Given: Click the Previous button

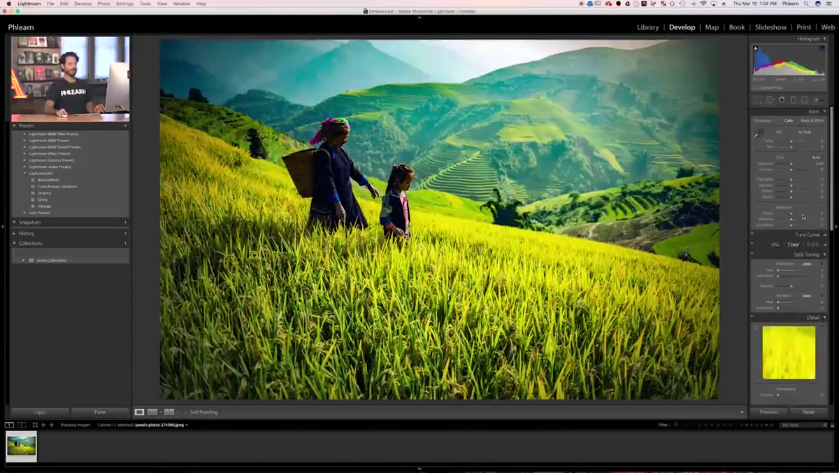Looking at the screenshot, I should [769, 412].
